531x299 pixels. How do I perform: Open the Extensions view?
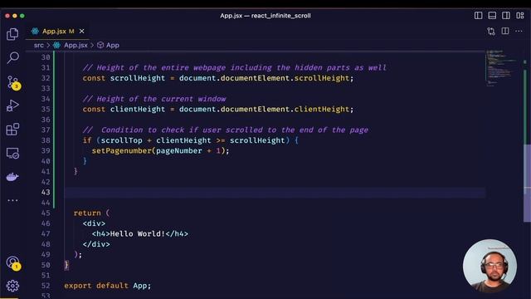[12, 130]
